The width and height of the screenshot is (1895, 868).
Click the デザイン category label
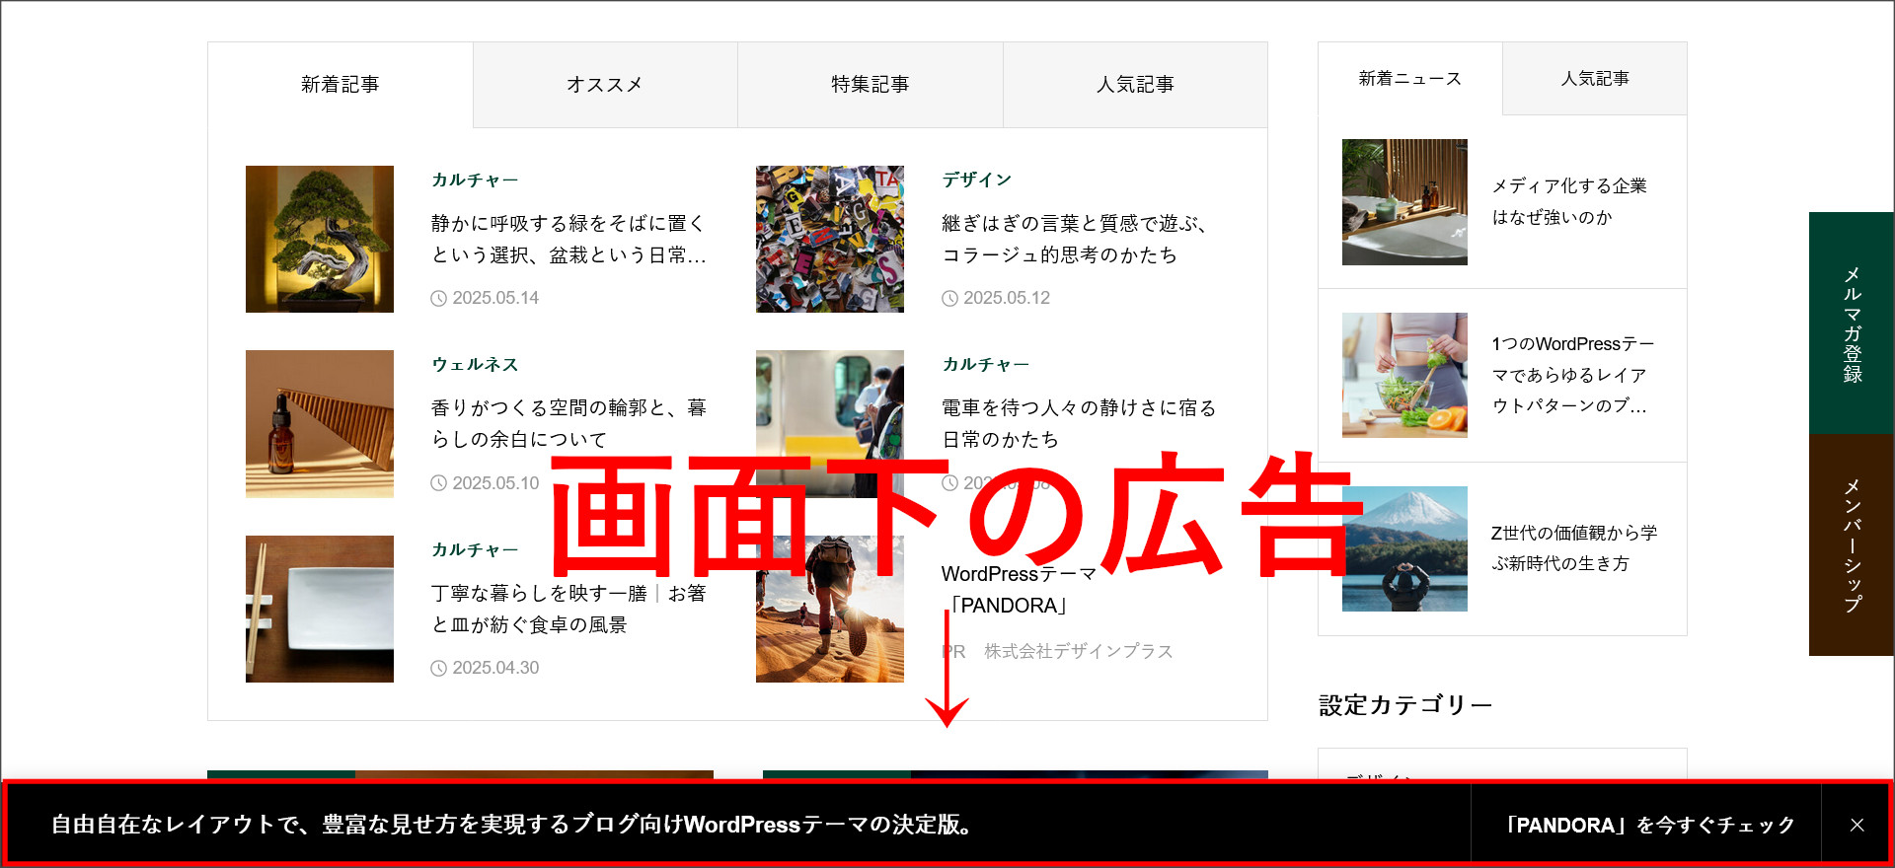click(976, 180)
